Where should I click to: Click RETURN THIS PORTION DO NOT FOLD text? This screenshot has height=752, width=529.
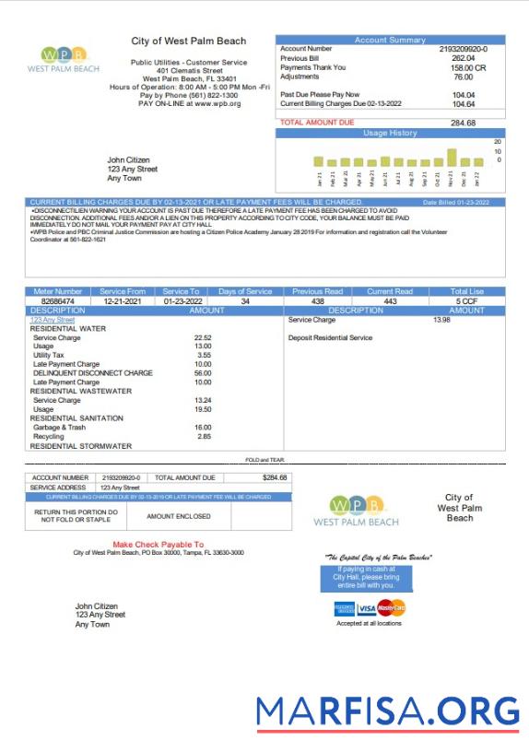76,516
